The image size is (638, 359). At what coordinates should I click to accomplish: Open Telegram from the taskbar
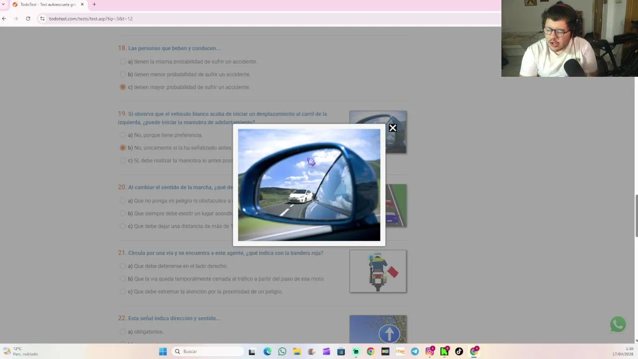[x=415, y=352]
